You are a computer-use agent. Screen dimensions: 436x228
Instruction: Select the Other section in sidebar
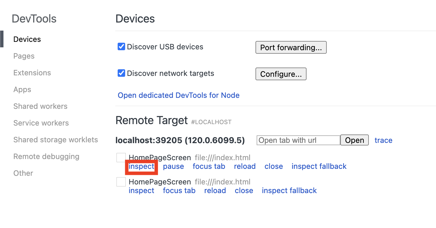pyautogui.click(x=23, y=173)
